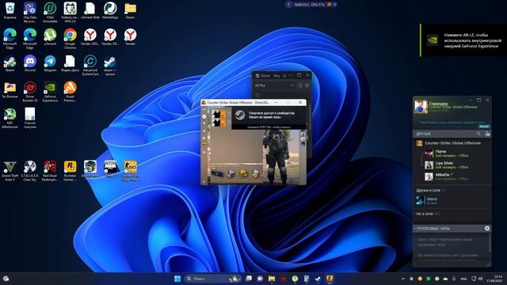Screen dimensions: 507x285
Task: Open the hidemy.name VPN 2.0 shortcut
Action: [x=70, y=13]
